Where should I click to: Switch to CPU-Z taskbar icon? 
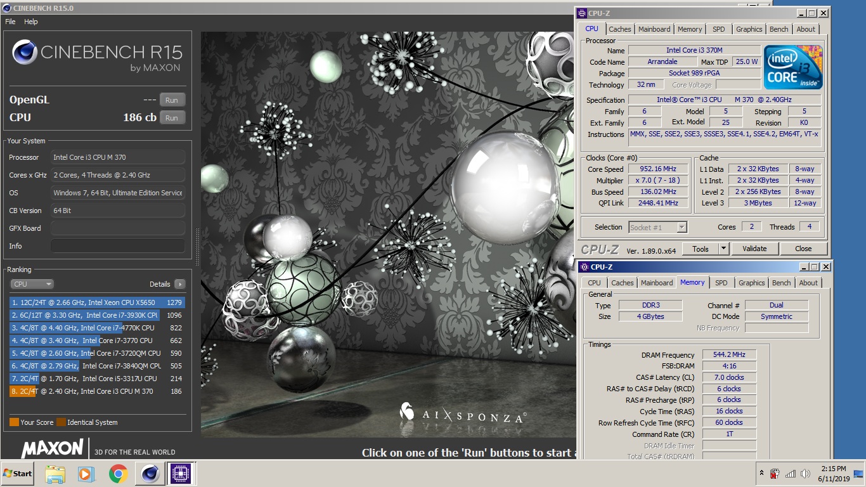[180, 474]
